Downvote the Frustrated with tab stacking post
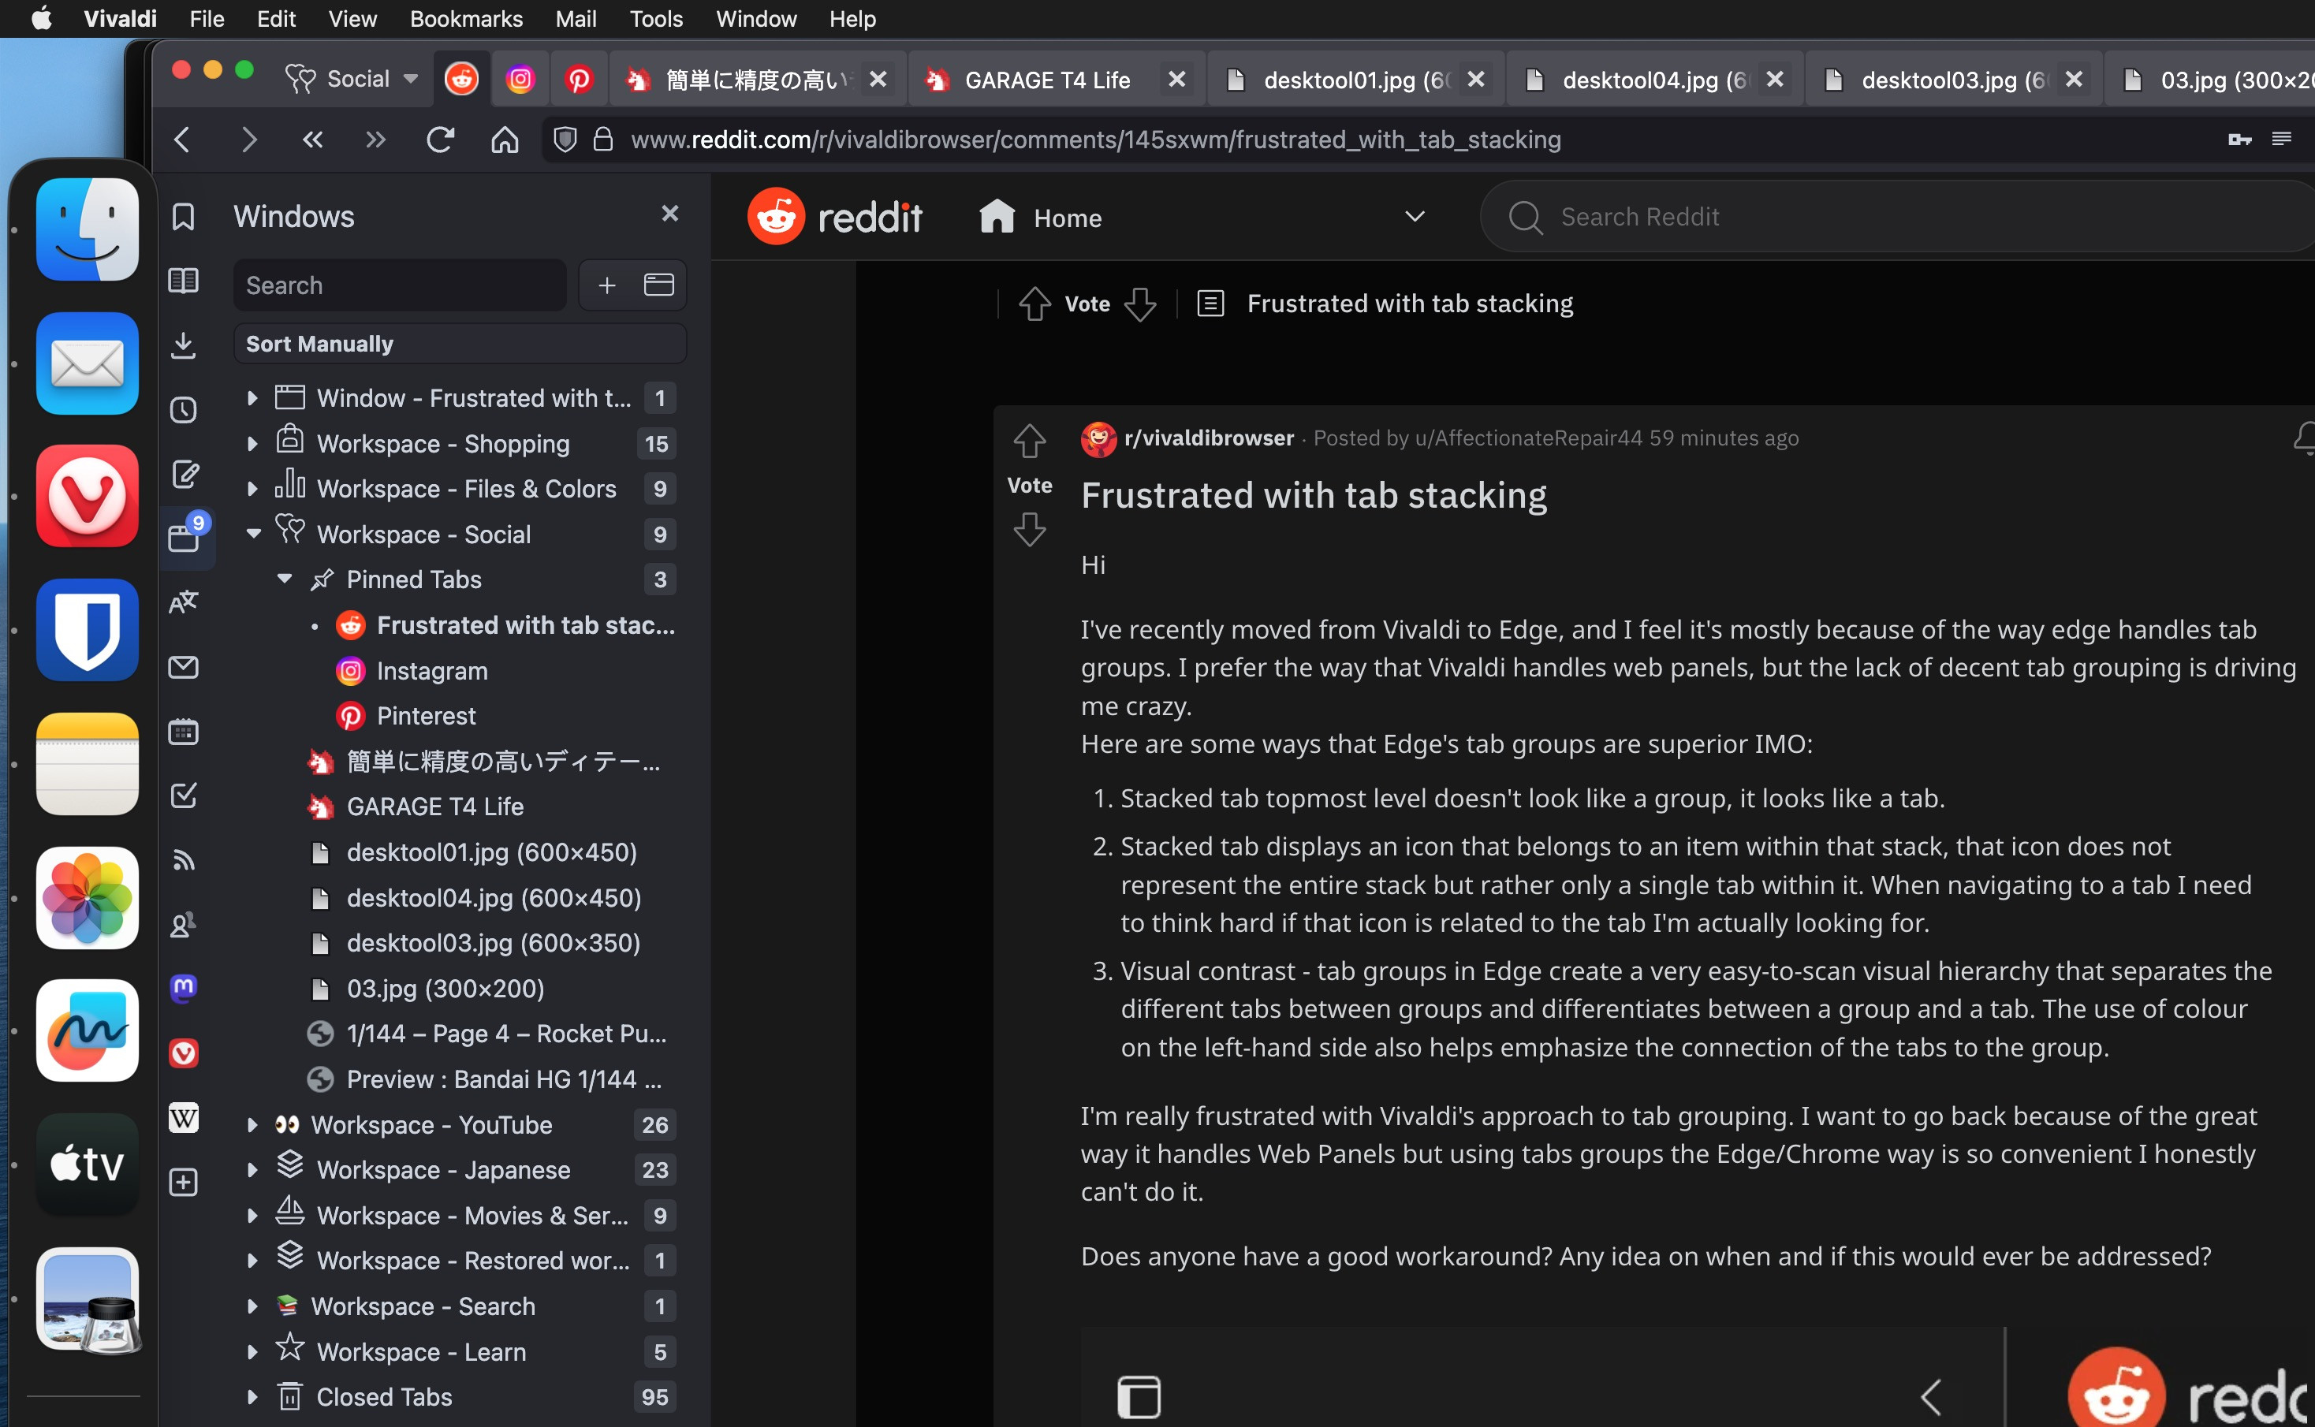2315x1427 pixels. click(1029, 531)
